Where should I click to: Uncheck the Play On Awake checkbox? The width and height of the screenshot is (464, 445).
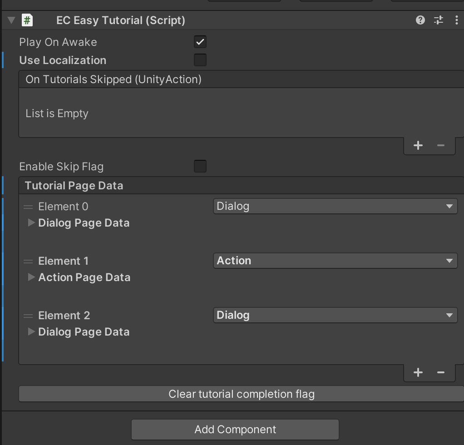pos(200,42)
